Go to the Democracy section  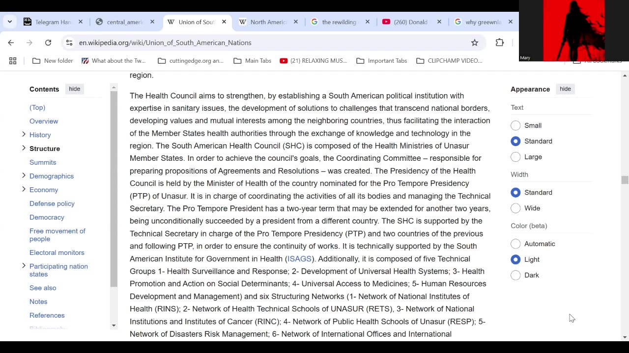(47, 217)
